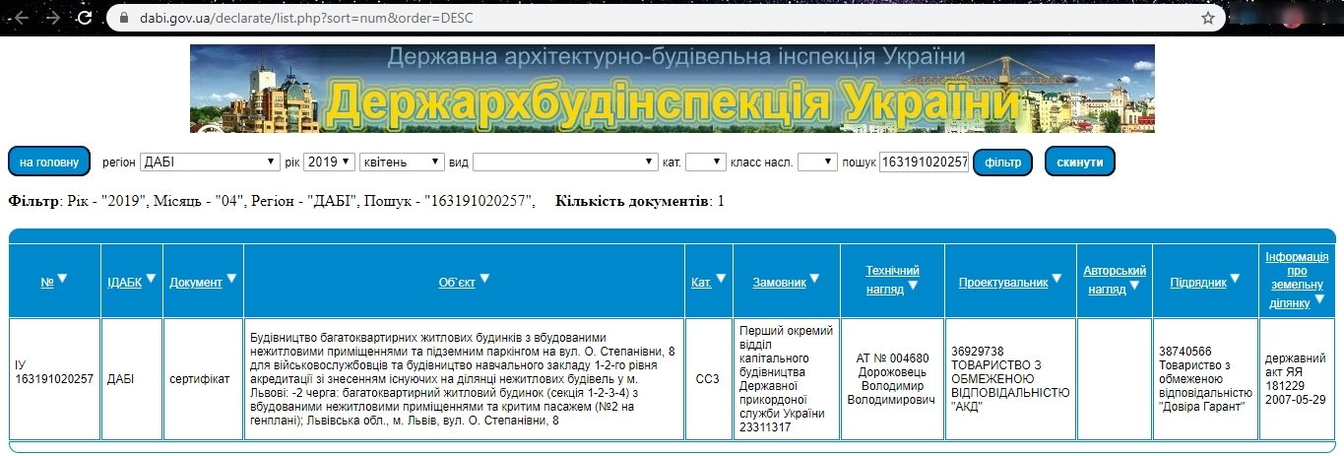1344x456 pixels.
Task: Open the month dropdown showing квітень
Action: [x=402, y=162]
